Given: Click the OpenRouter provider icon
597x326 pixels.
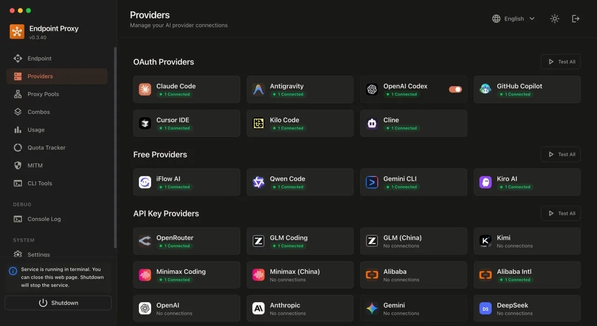Looking at the screenshot, I should (145, 241).
